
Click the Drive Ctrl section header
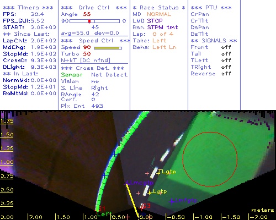94,8
